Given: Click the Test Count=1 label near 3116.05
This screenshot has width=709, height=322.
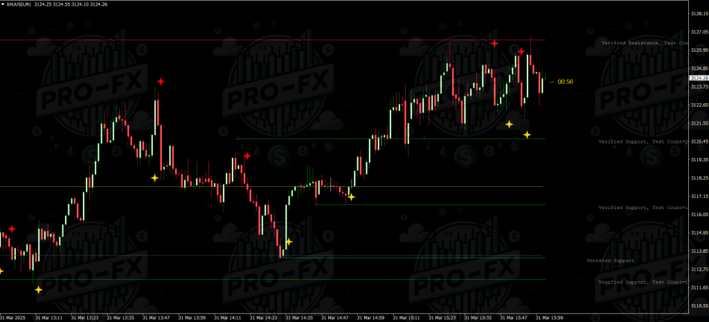Looking at the screenshot, I should click(643, 208).
